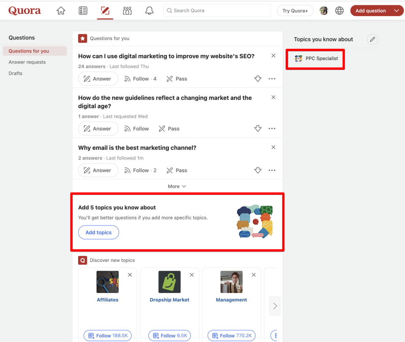
Task: Click the Search Quora field
Action: pyautogui.click(x=217, y=11)
